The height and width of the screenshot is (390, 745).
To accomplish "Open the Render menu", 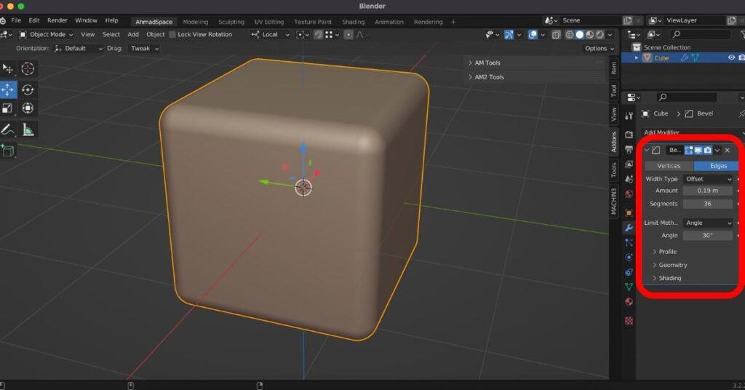I will coord(57,20).
